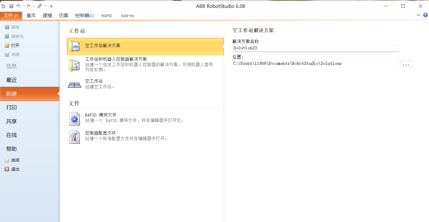429x222 pixels.
Task: Click the browse '...' button for location
Action: (406, 64)
